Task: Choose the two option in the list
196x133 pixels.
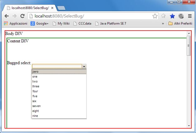Action: point(59,81)
